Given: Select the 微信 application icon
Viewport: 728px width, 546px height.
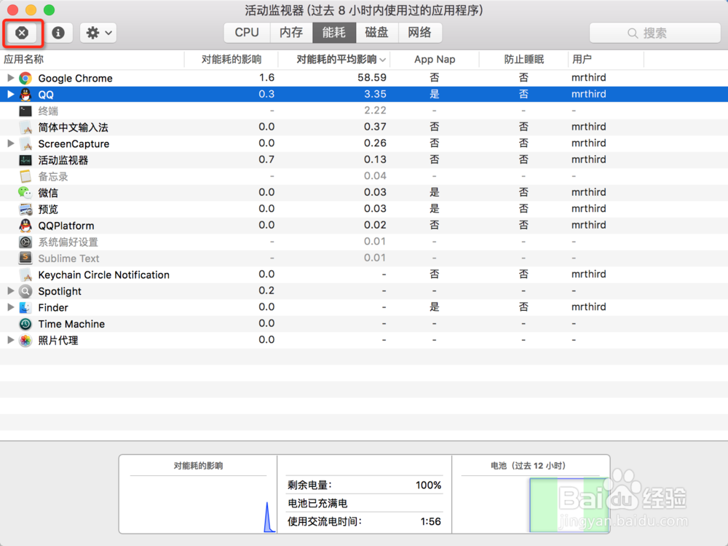Looking at the screenshot, I should (25, 192).
